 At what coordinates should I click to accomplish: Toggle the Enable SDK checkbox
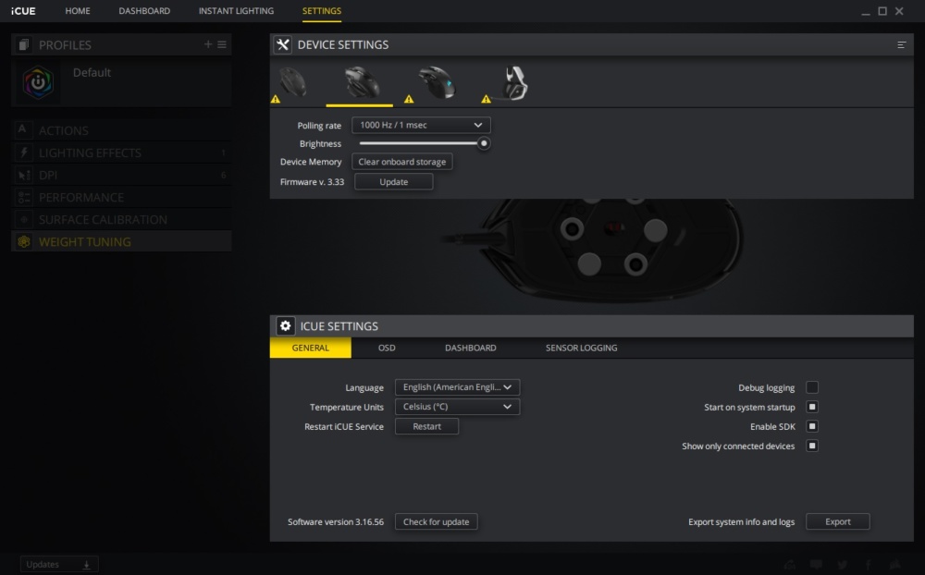click(812, 426)
